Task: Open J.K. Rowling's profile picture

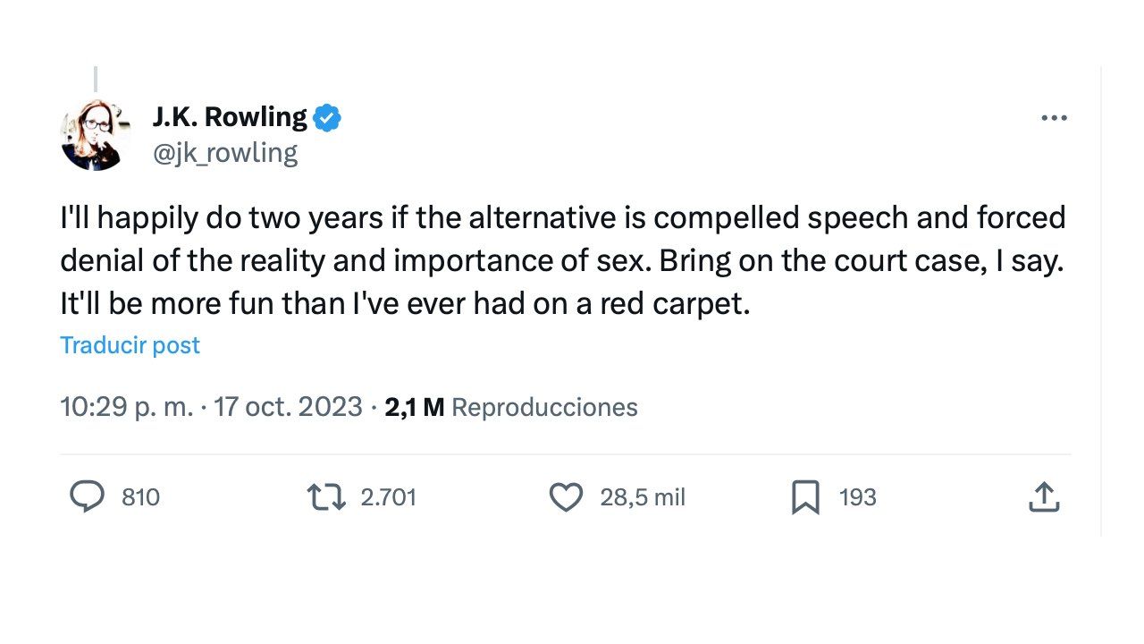Action: pyautogui.click(x=97, y=135)
